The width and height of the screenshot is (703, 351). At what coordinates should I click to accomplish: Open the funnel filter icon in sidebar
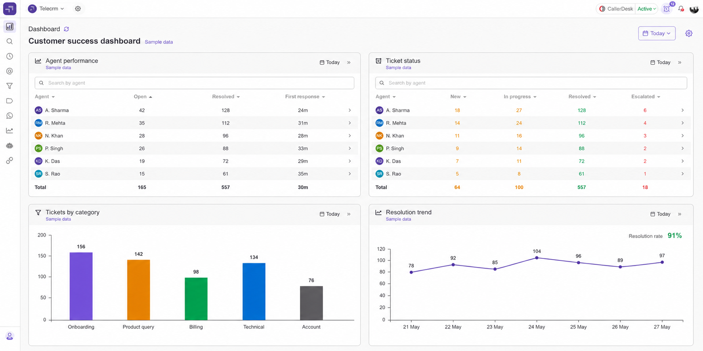[10, 86]
